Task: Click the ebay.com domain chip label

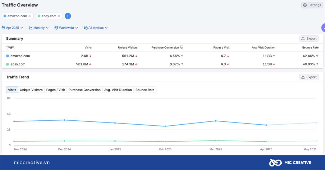Action: (49, 16)
